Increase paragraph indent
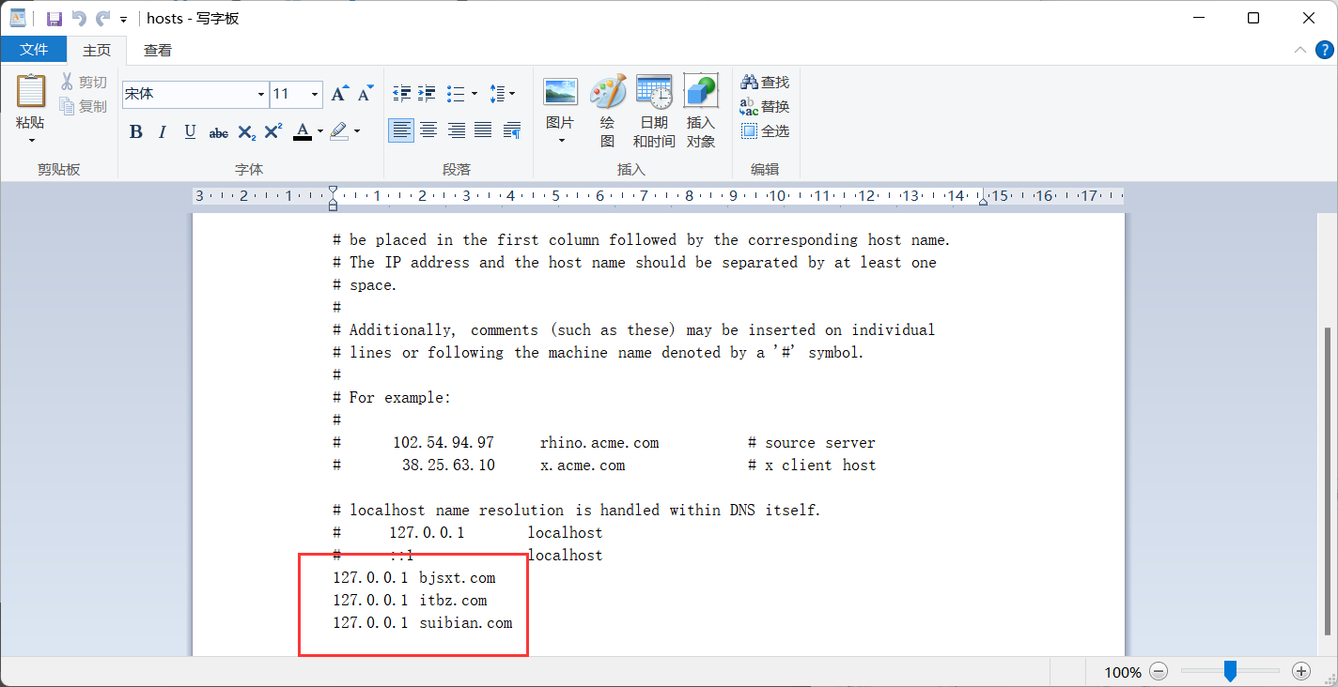1338x687 pixels. click(x=428, y=94)
